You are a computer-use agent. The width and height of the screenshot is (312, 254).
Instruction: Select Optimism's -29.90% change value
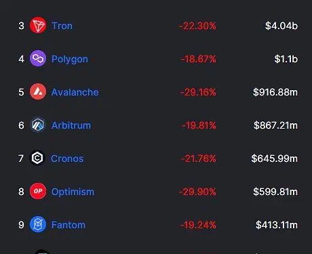pyautogui.click(x=197, y=192)
